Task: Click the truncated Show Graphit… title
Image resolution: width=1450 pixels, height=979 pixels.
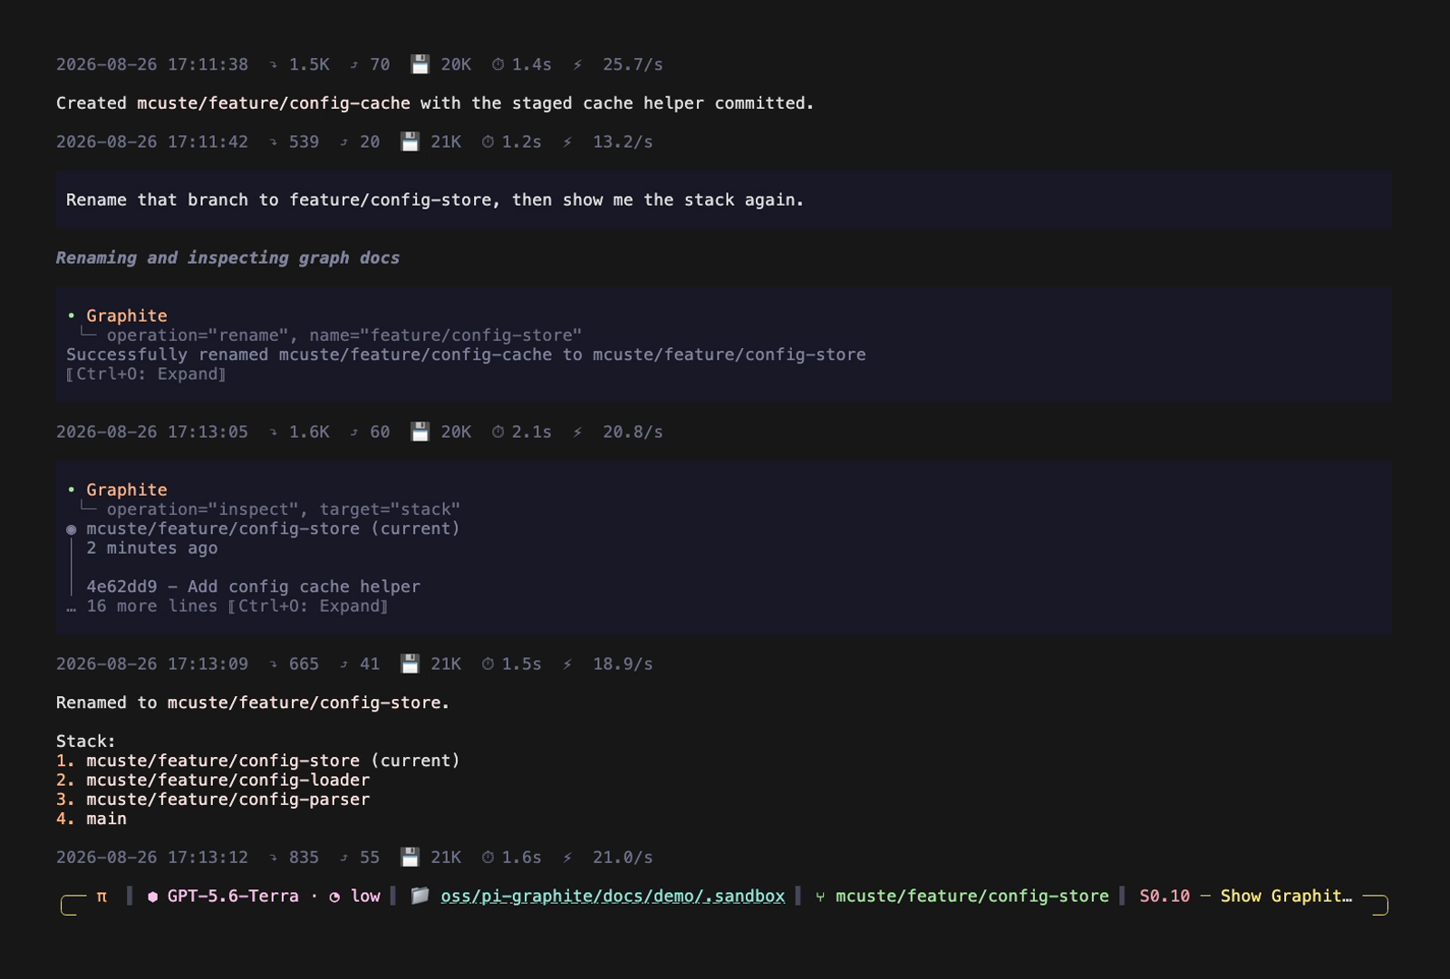Action: coord(1286,896)
